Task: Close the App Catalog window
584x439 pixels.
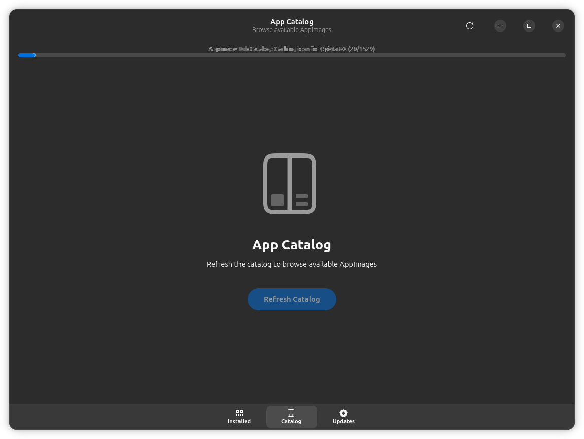Action: click(558, 26)
